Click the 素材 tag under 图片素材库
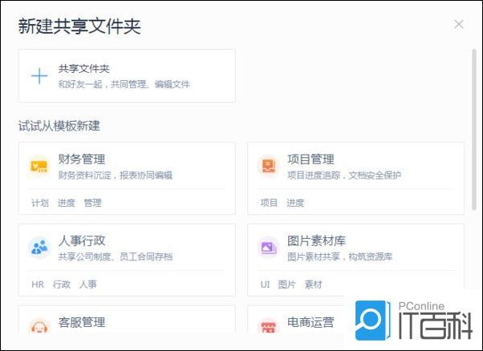 pos(312,284)
